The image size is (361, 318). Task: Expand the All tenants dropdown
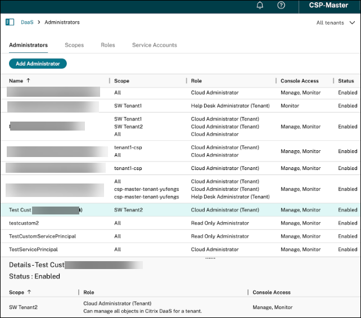click(336, 23)
